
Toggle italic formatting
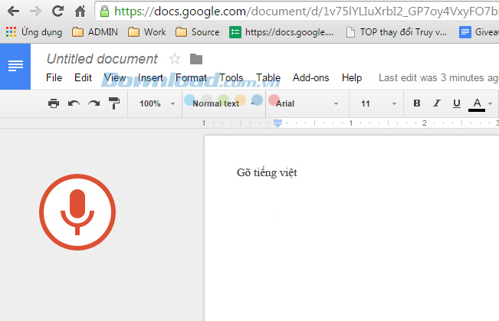[x=437, y=103]
